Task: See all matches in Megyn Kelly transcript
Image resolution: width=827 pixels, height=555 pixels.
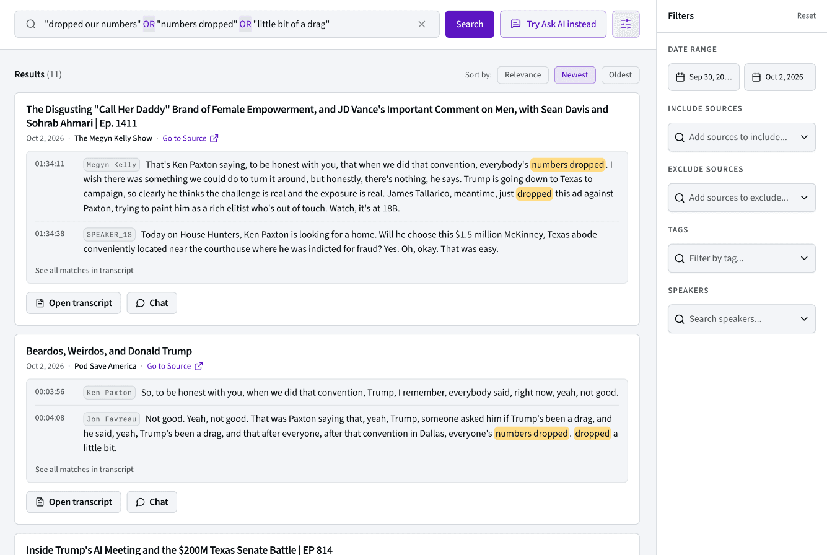Action: coord(84,271)
